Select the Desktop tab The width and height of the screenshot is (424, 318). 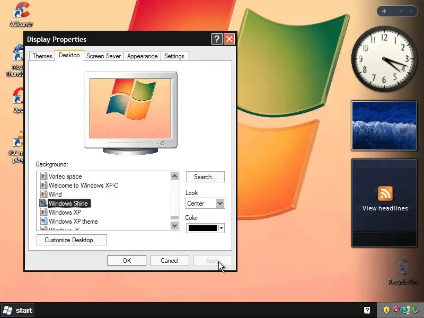[69, 55]
